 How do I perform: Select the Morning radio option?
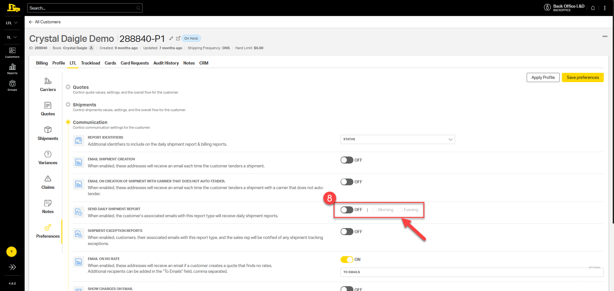coord(374,210)
